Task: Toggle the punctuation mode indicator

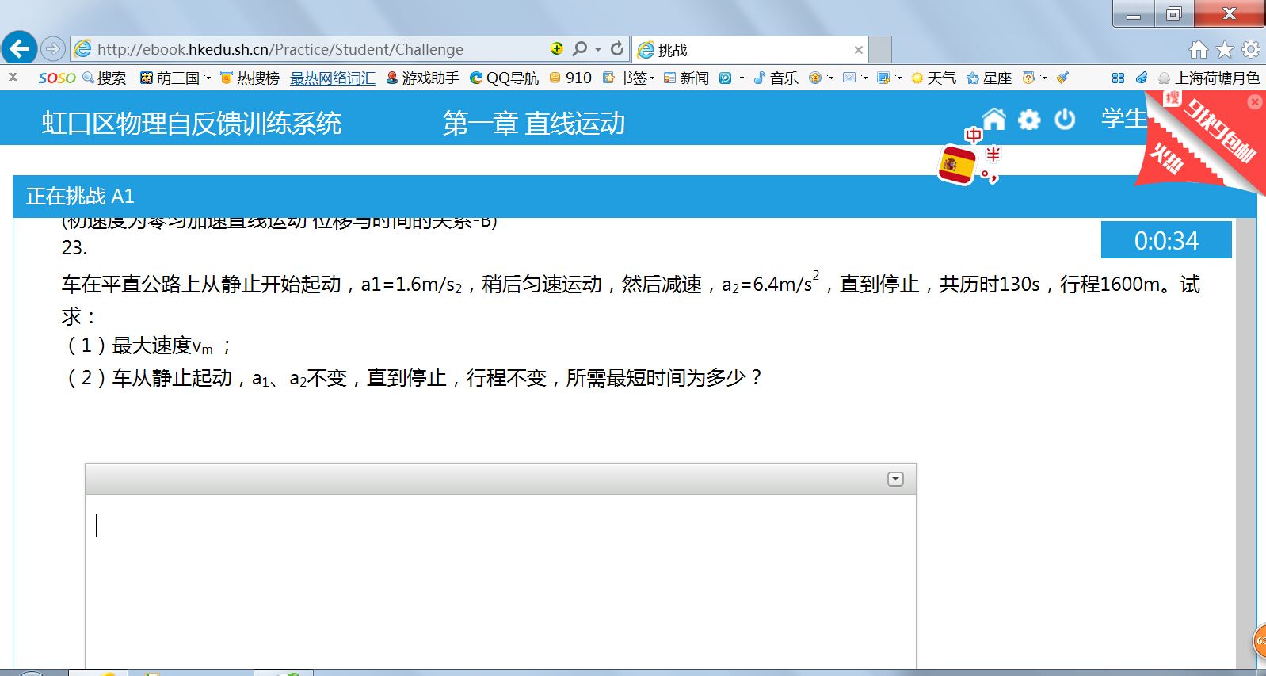Action: 990,175
